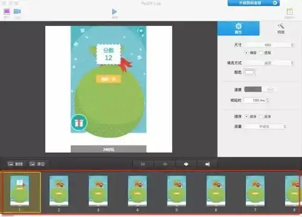Open the Effects tab with wand icon
The width and height of the screenshot is (302, 217).
[x=281, y=28]
